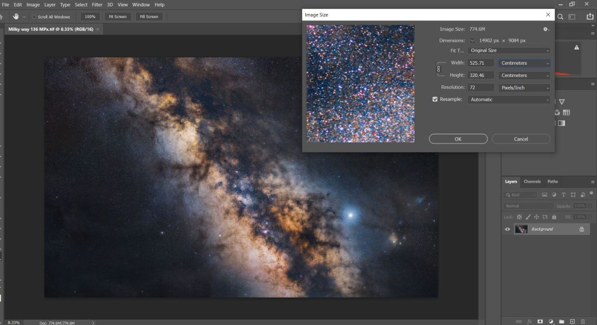The height and width of the screenshot is (325, 597).
Task: Open the Width units Centimeters dropdown
Action: pos(524,63)
